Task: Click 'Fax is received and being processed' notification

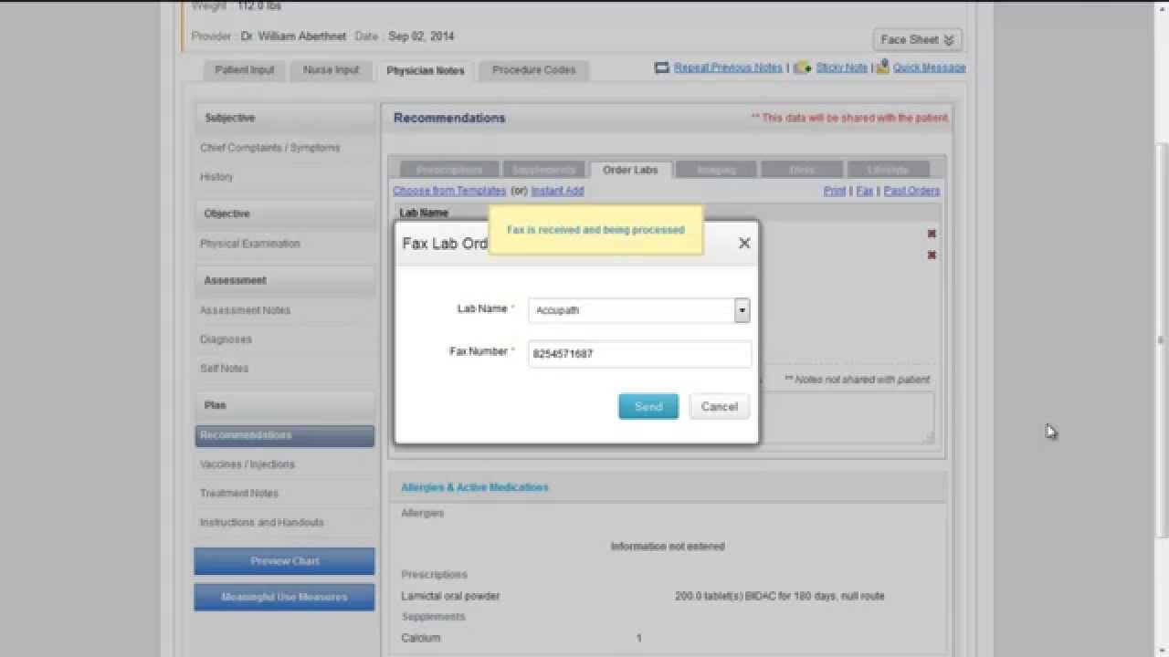Action: (595, 230)
